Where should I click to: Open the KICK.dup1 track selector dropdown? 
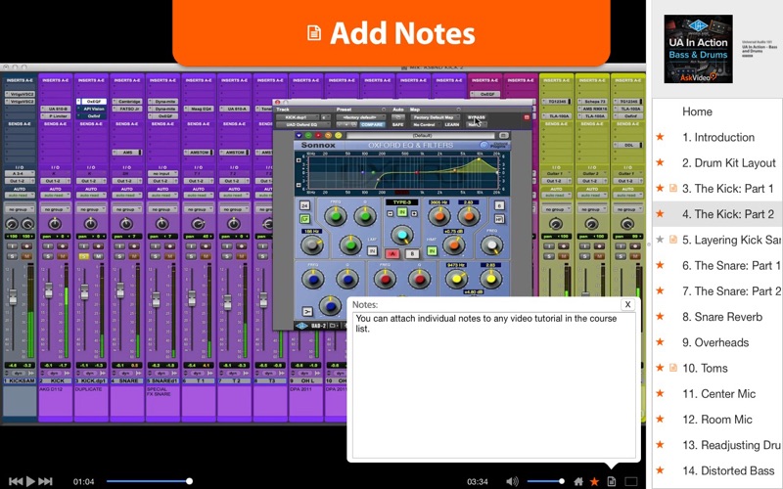tap(299, 117)
